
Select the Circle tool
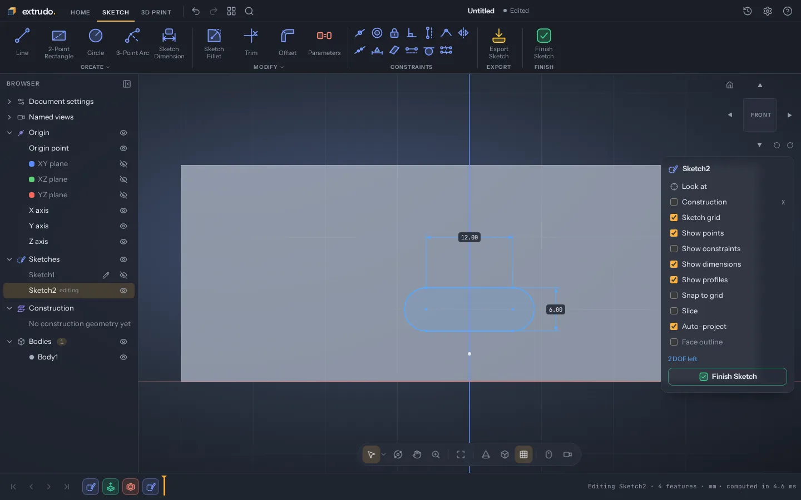pyautogui.click(x=96, y=42)
